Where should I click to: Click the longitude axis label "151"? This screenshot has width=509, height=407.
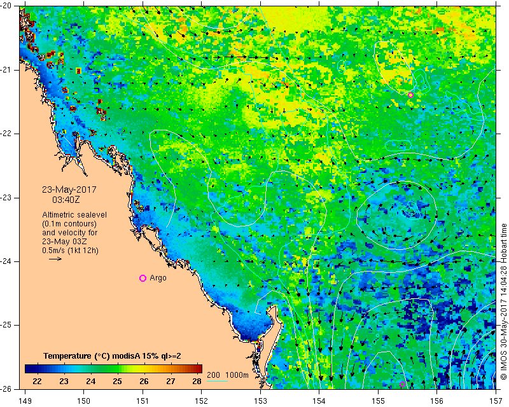[x=143, y=401]
